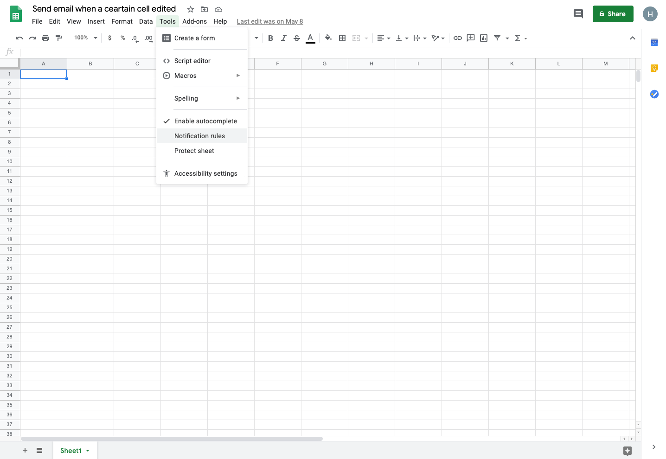Open the All Sheets list icon

(39, 450)
